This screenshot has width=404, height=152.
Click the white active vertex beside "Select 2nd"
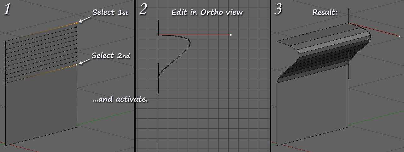[77, 65]
